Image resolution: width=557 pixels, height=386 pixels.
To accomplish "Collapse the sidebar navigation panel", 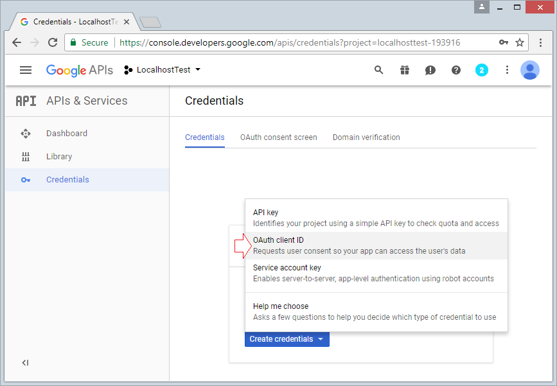I will point(25,363).
